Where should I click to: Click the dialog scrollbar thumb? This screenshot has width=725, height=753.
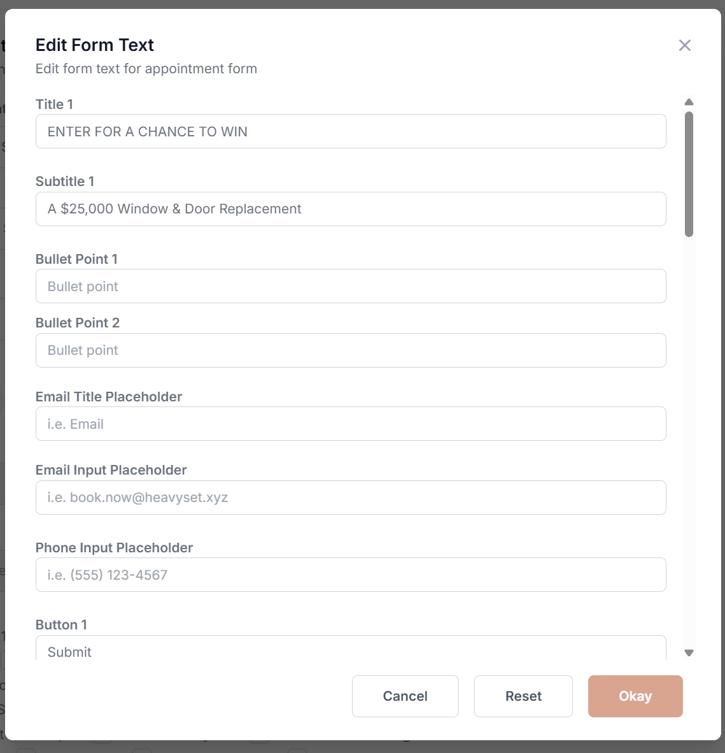pyautogui.click(x=689, y=172)
